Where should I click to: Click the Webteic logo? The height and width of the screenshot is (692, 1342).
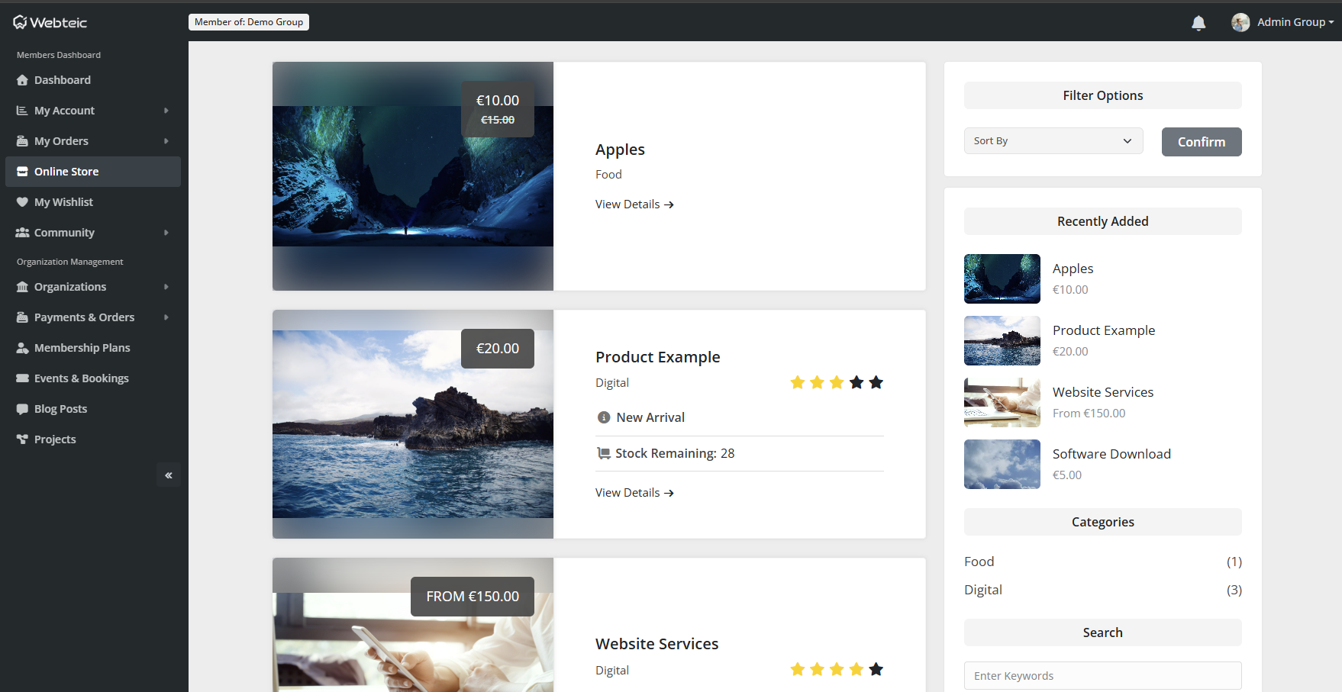point(50,22)
